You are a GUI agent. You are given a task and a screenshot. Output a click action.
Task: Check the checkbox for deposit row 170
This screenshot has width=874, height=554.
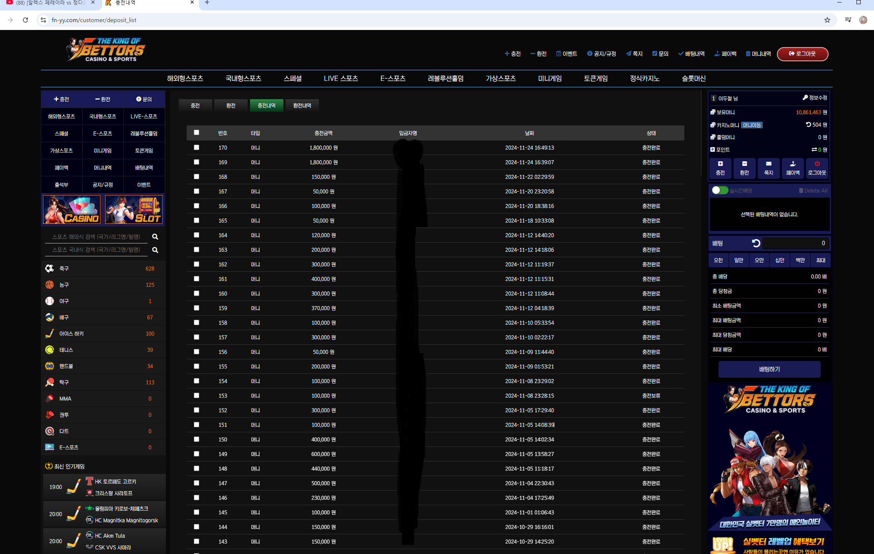196,148
